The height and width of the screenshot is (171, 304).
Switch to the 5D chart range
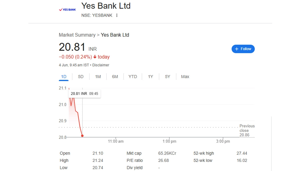[81, 77]
